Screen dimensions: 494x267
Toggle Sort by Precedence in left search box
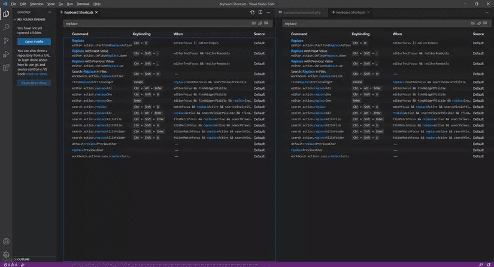pos(260,23)
